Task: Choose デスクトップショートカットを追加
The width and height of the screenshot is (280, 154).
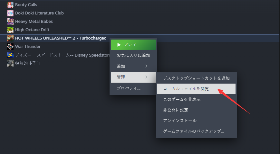Action: 197,78
